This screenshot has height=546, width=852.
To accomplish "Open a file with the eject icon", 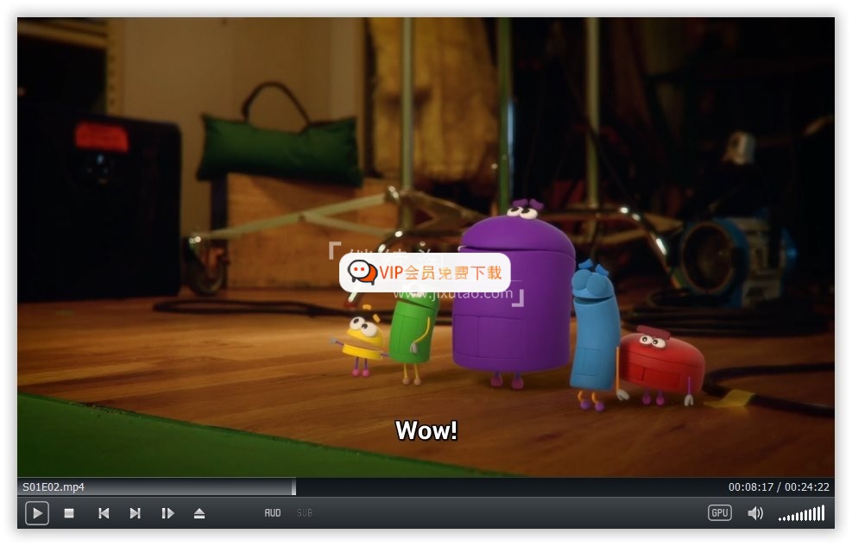I will 199,513.
